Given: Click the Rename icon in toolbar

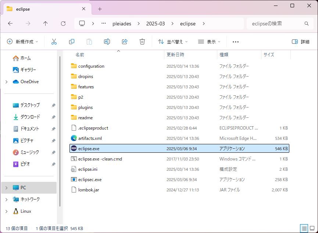Looking at the screenshot, I should coord(107,42).
